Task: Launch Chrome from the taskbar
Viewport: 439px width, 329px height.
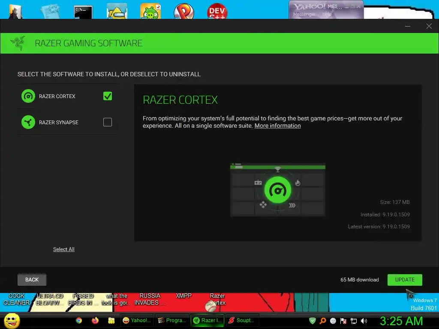Action: tap(79, 320)
